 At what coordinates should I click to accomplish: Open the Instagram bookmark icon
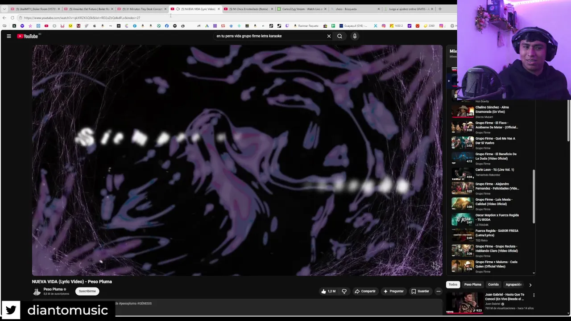(383, 26)
